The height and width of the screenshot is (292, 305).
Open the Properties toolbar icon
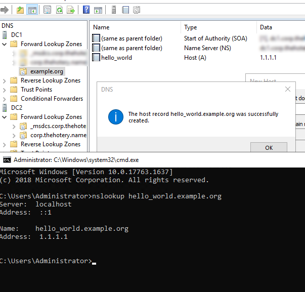(47, 10)
